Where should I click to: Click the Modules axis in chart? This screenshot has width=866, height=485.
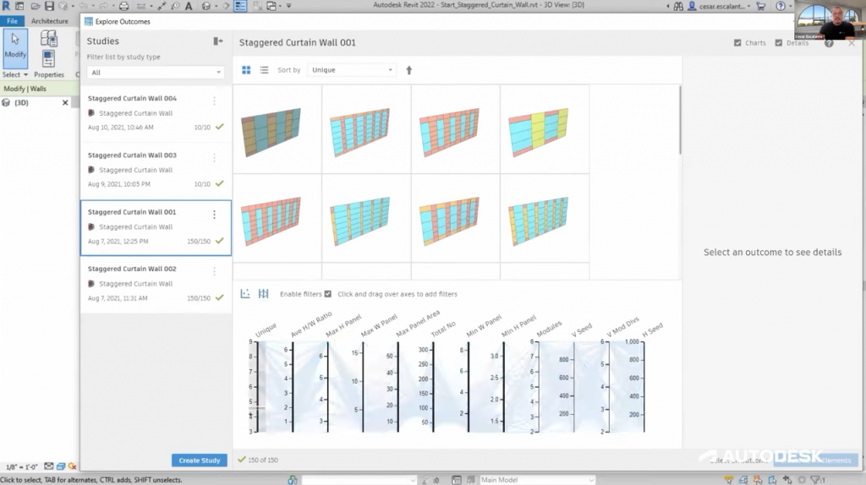[x=539, y=387]
